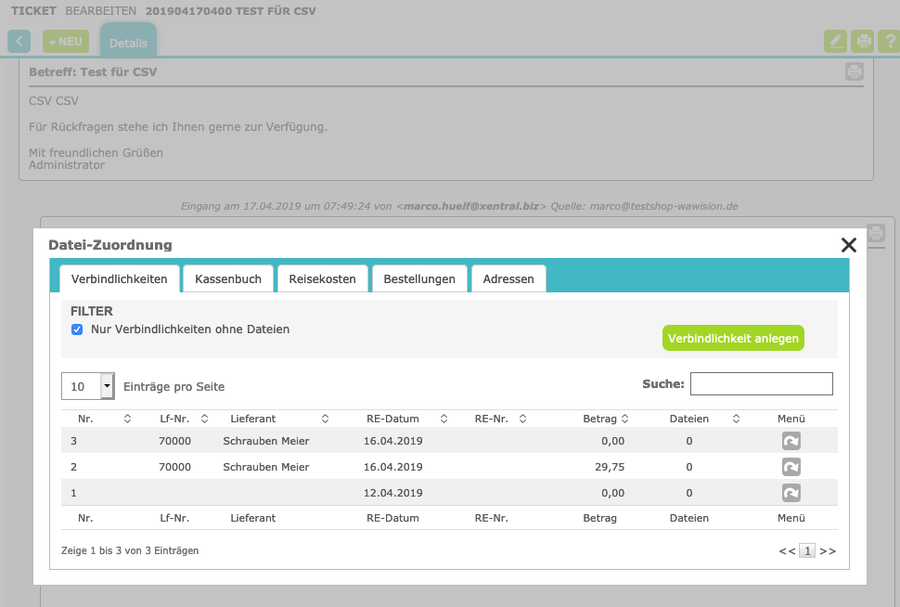Uncheck Nur Verbindlichkeiten ohne Dateien
This screenshot has width=900, height=607.
[78, 329]
